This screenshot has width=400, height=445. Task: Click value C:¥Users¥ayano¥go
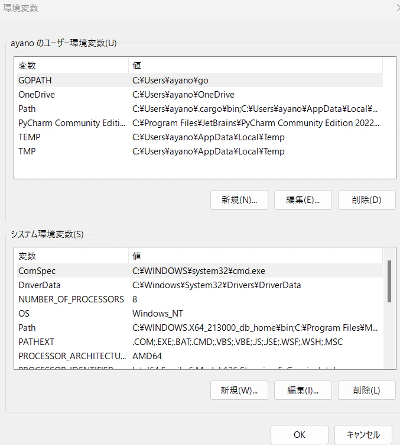point(170,80)
